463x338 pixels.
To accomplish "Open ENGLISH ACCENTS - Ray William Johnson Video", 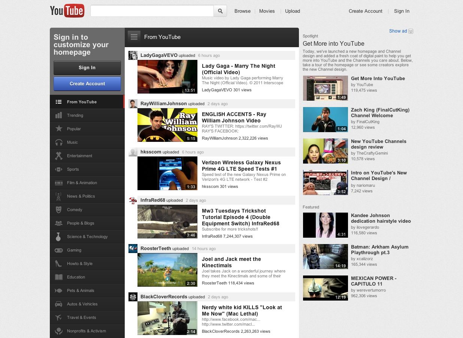I will tap(234, 118).
